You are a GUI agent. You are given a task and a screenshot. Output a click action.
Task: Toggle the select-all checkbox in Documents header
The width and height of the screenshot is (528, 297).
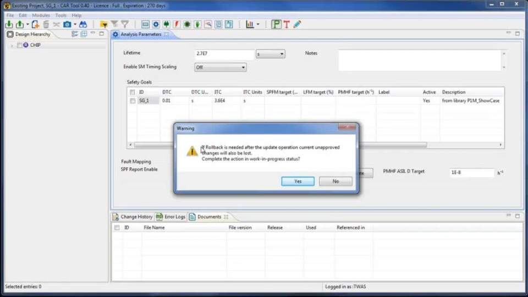click(117, 227)
